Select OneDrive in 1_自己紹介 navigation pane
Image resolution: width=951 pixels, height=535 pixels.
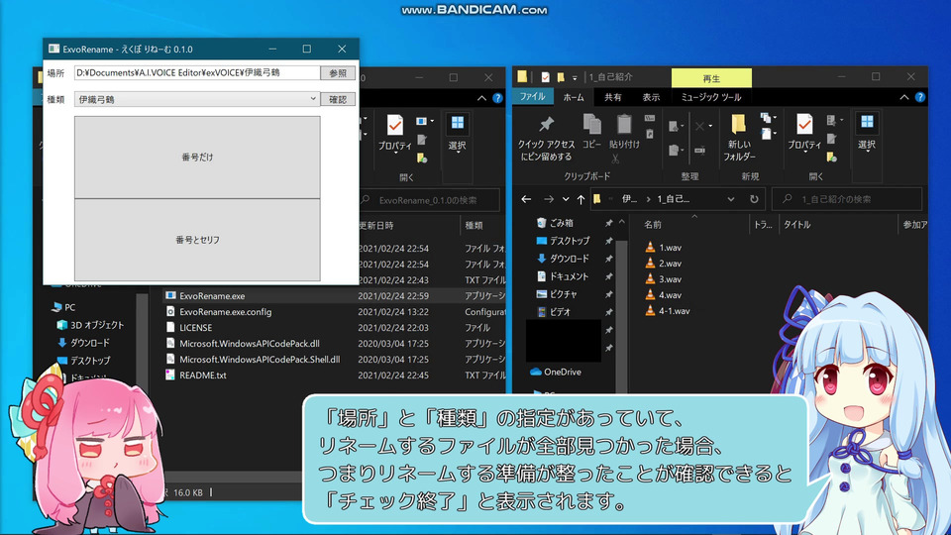tap(556, 372)
